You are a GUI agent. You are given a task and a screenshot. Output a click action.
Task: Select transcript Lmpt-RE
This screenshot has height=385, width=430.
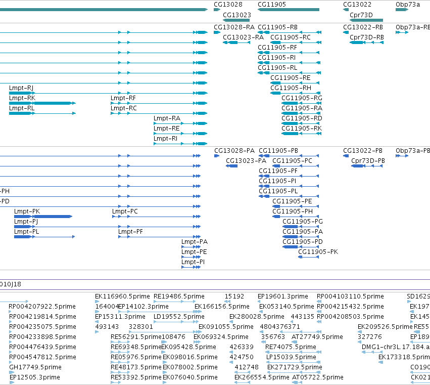click(166, 129)
